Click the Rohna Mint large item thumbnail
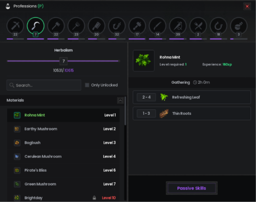The width and height of the screenshot is (256, 202). pos(144,61)
